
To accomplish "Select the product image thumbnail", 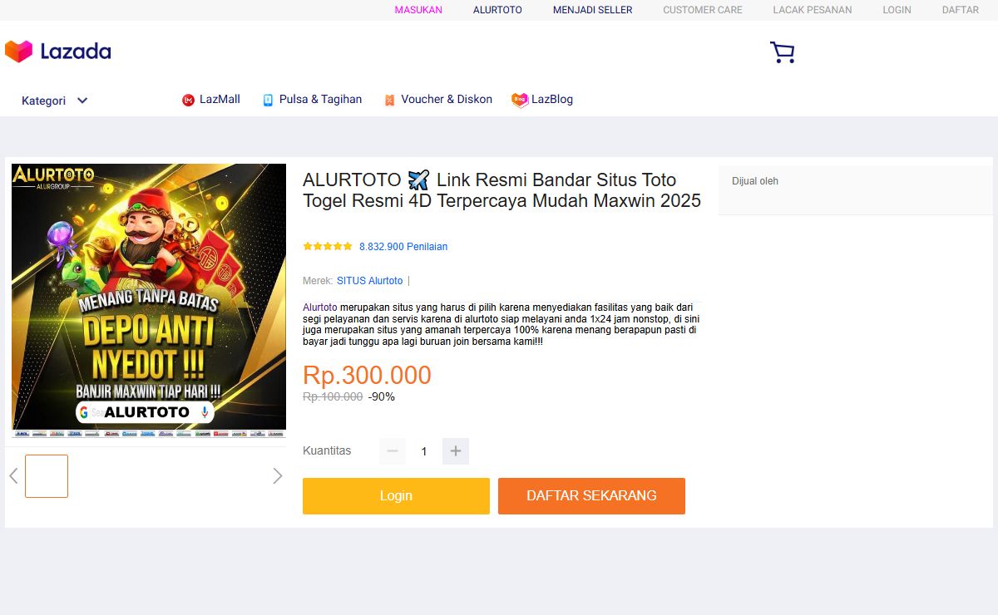I will (x=47, y=476).
